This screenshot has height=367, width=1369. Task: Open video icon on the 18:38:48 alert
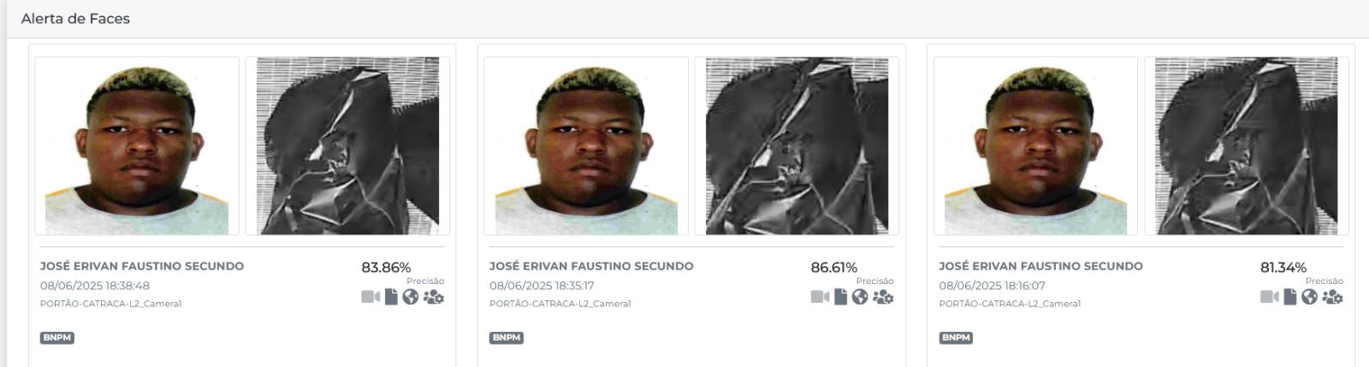[370, 297]
